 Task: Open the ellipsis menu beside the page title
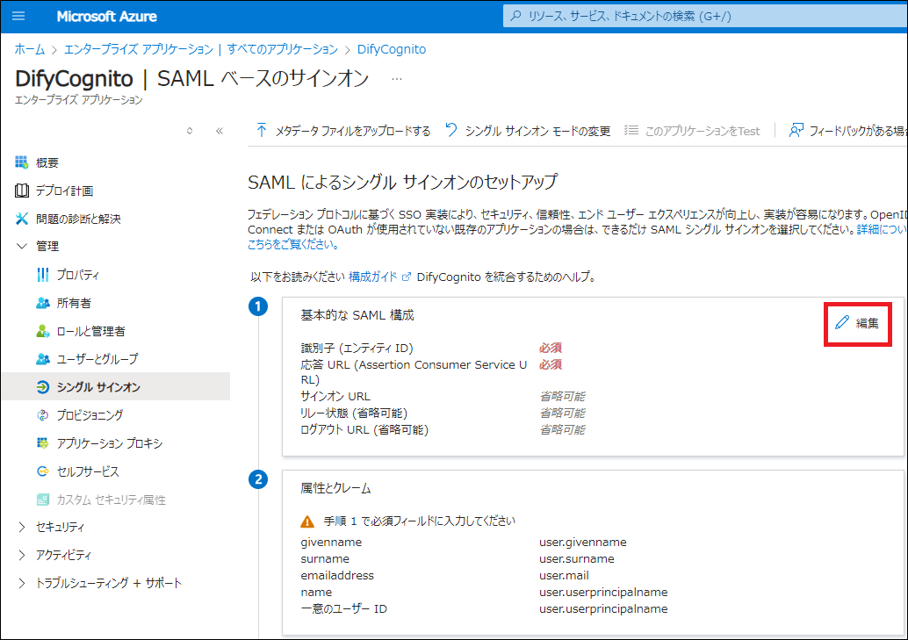pos(396,78)
